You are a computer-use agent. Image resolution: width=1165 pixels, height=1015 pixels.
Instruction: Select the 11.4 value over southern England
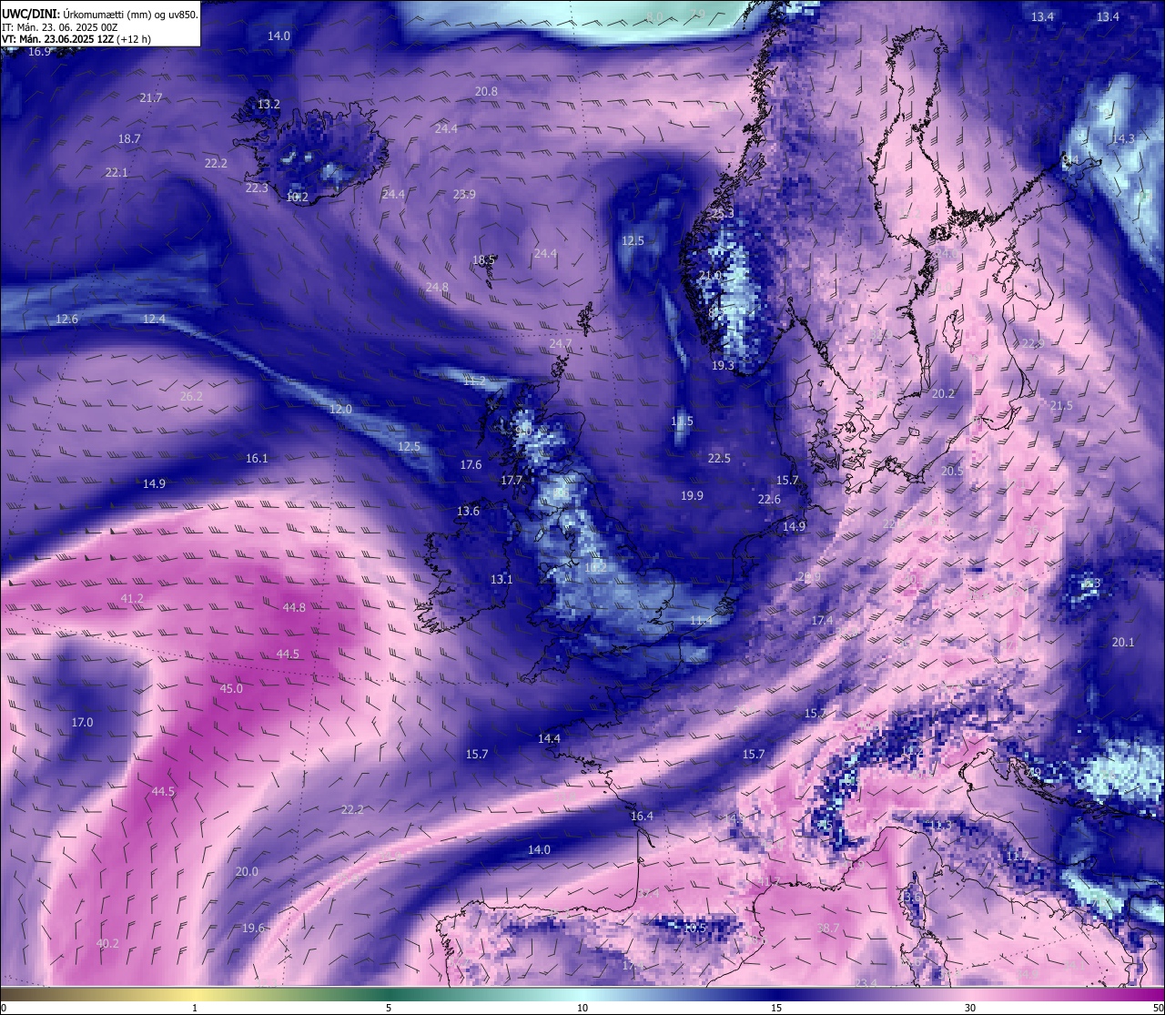[x=701, y=620]
